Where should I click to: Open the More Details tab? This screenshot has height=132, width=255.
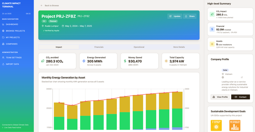pyautogui.click(x=179, y=47)
